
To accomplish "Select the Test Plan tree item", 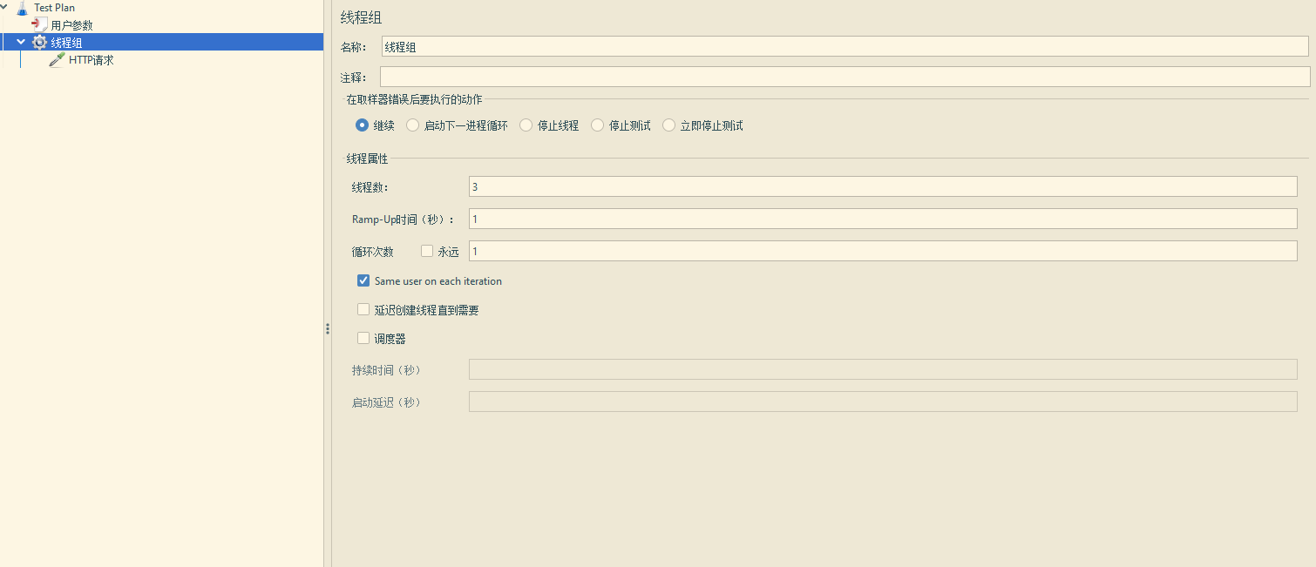I will [x=54, y=8].
